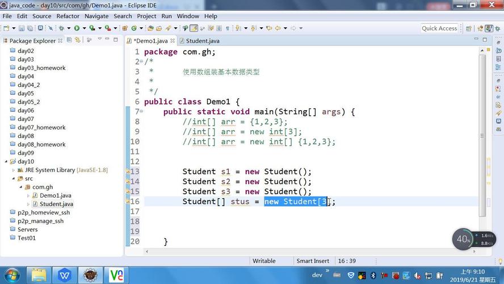Click the editor vertical scrollbar thumb
This screenshot has height=284, width=504.
[x=482, y=135]
